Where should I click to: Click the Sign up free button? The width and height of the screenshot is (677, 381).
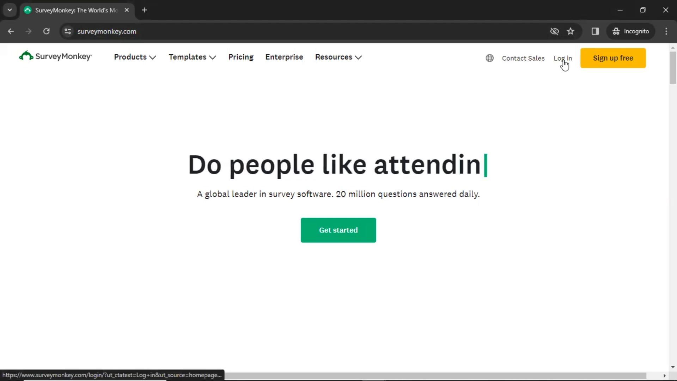(613, 58)
